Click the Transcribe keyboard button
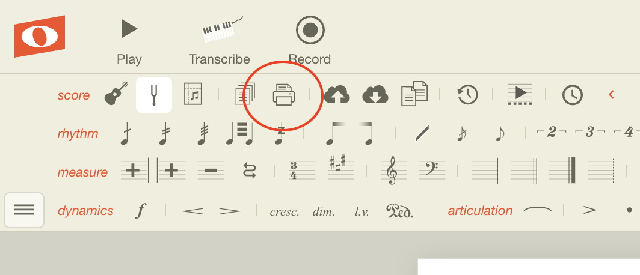This screenshot has height=275, width=640. pyautogui.click(x=219, y=41)
